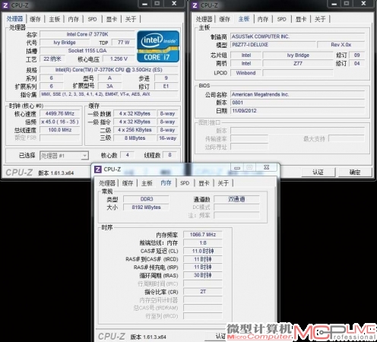Screen dimensions: 377x342
Task: Open the 关于 tab in the memory window
Action: point(223,183)
